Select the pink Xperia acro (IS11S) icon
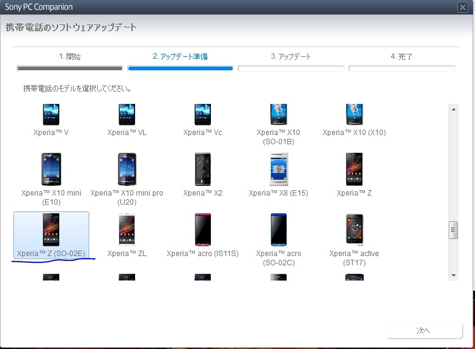This screenshot has height=349, width=475. coord(202,230)
